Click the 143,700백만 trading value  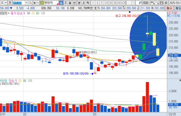[85, 8]
